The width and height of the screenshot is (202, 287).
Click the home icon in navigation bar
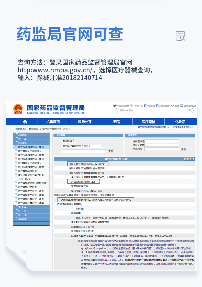[25, 122]
